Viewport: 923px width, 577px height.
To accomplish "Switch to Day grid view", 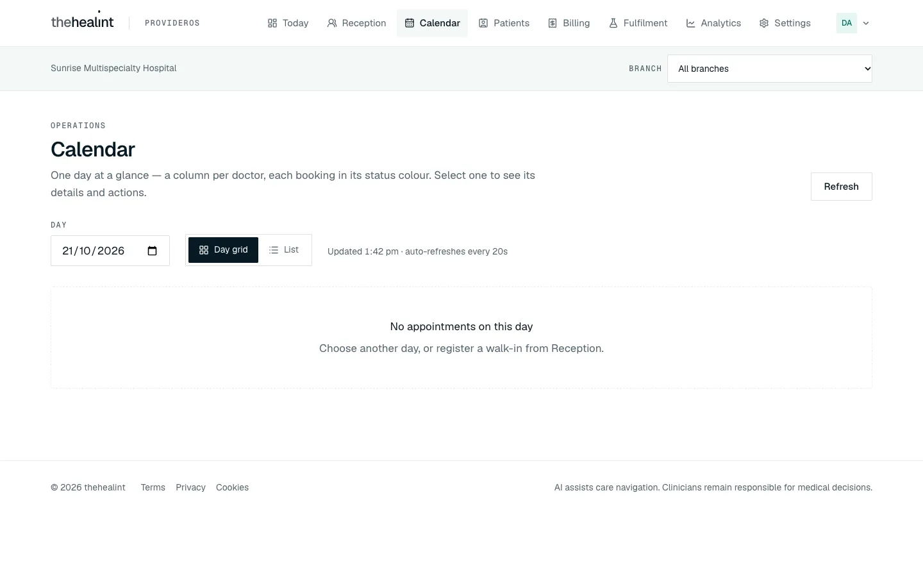I will tap(223, 250).
